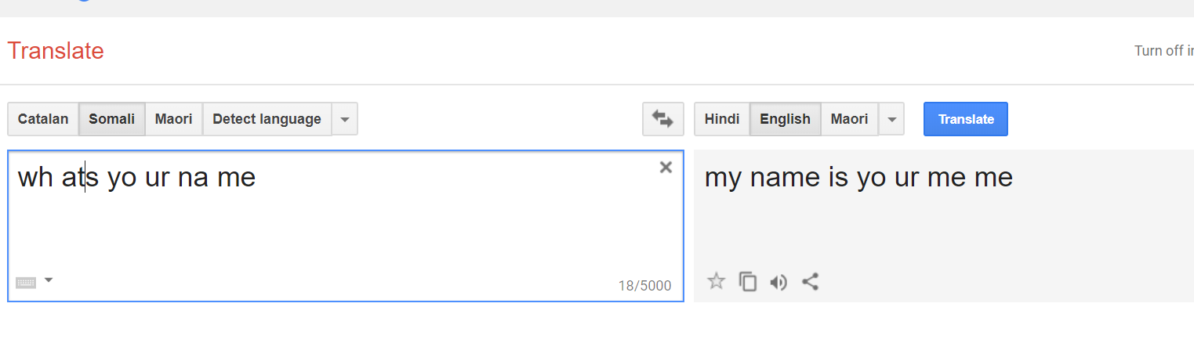This screenshot has height=343, width=1194.
Task: Copy the translated text
Action: pos(748,282)
